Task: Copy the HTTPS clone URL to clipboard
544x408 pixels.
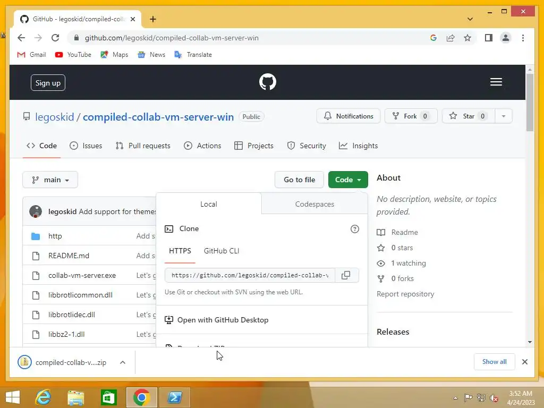Action: [x=346, y=275]
